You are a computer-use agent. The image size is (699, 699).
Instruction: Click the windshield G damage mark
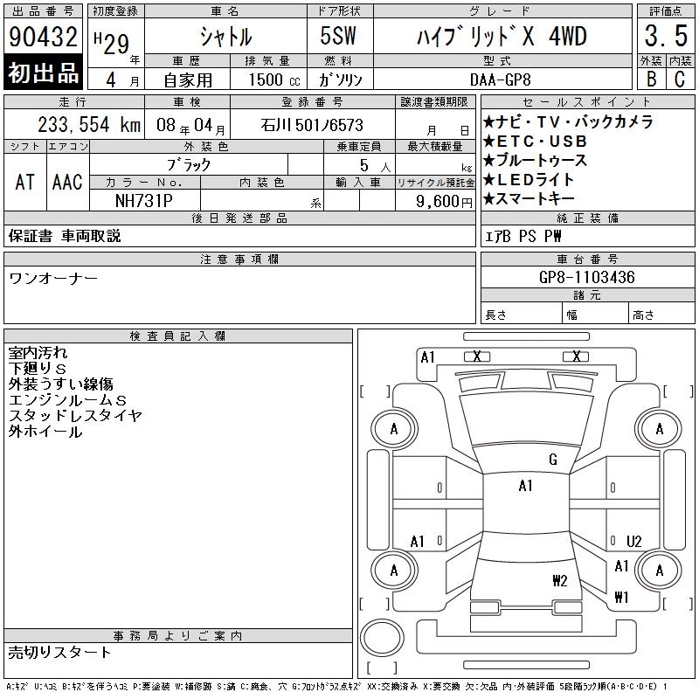[x=553, y=460]
